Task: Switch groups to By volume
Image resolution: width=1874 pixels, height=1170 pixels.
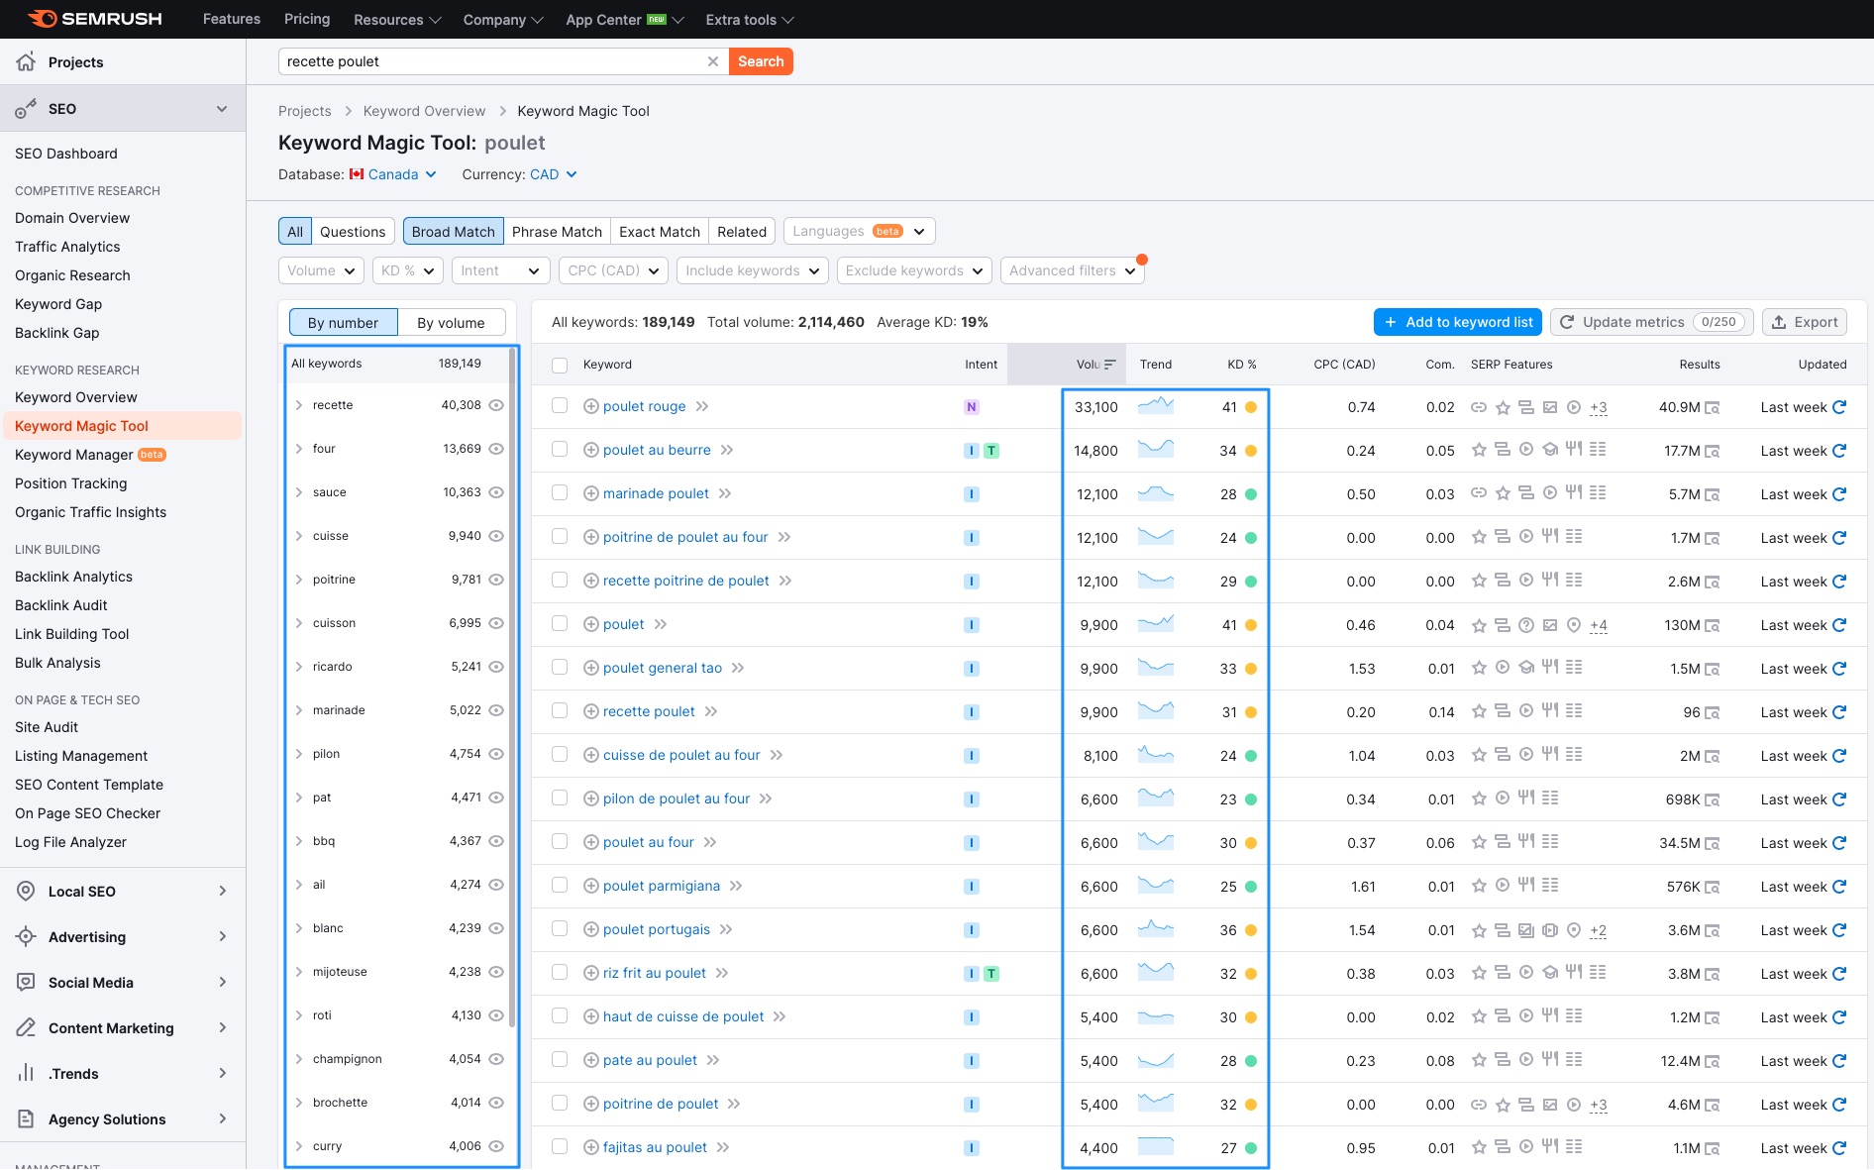Action: click(x=451, y=322)
